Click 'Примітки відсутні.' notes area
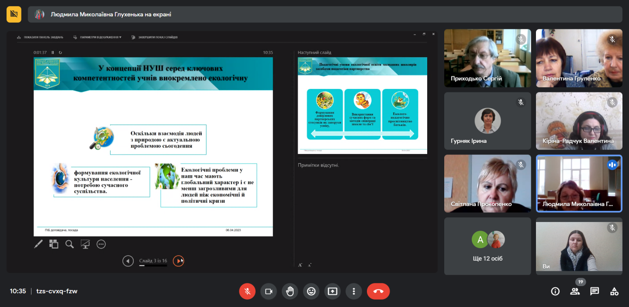This screenshot has width=629, height=307. coord(318,165)
